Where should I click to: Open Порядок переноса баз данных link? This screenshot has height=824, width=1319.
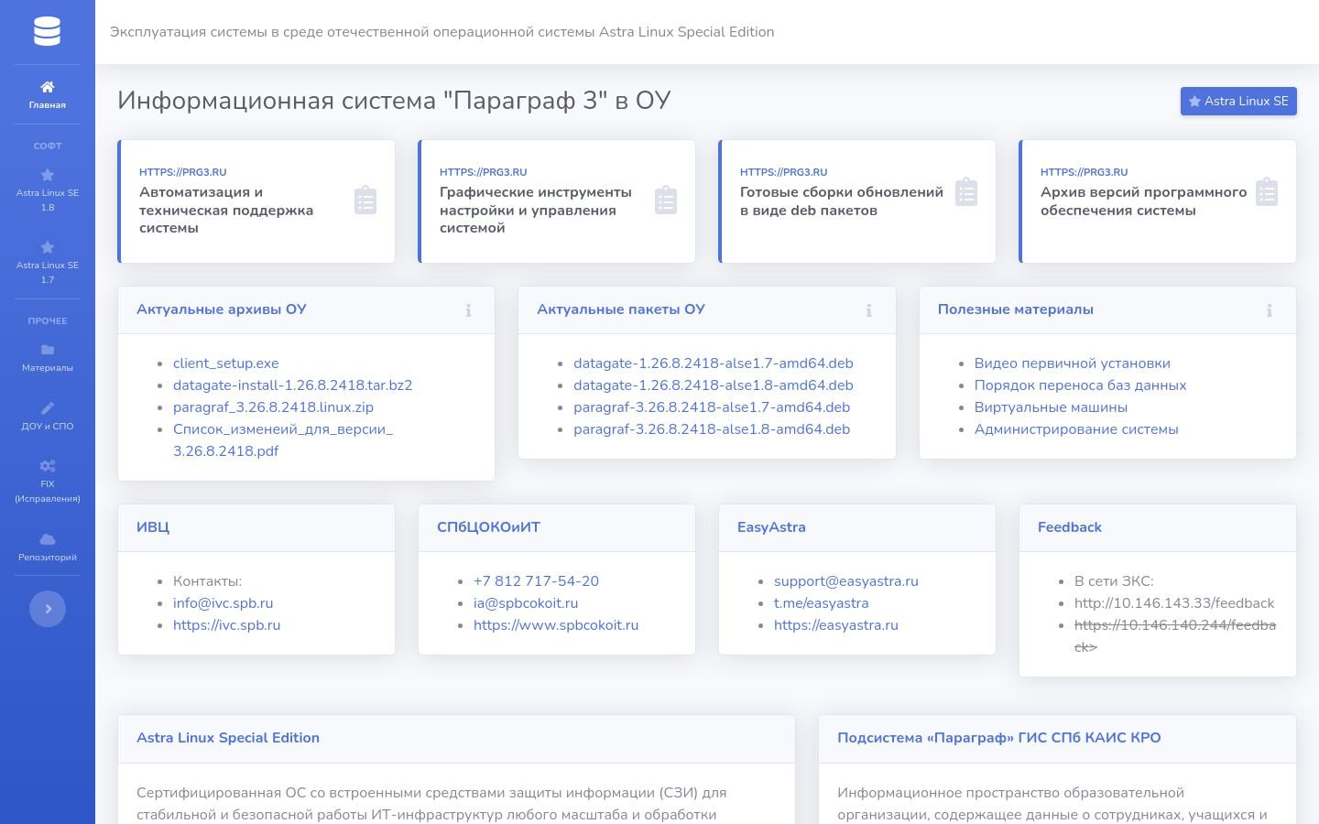click(1081, 385)
